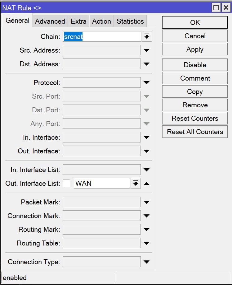Screen dimensions: 232x285
Task: Click the Comment button
Action: coord(195,78)
